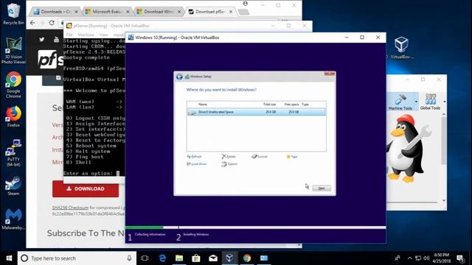The image size is (472, 265).
Task: Click the Format partition option
Action: 260,157
